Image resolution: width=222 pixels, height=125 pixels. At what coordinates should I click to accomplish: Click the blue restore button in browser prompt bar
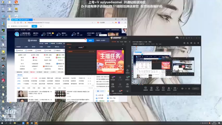tap(34, 26)
